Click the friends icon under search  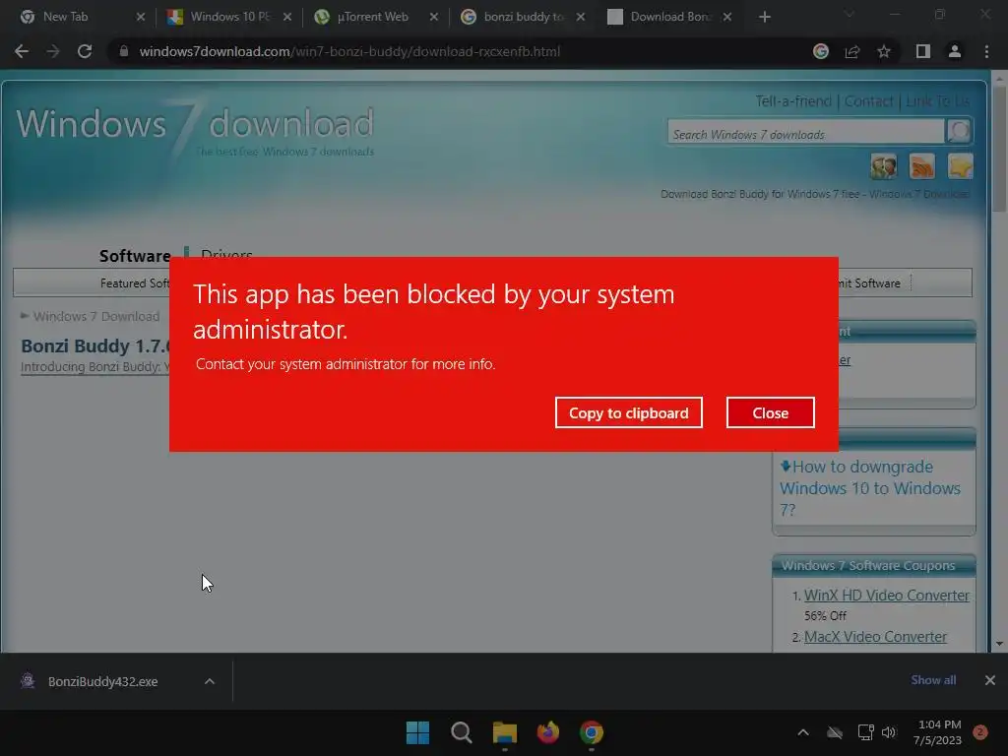coord(884,166)
